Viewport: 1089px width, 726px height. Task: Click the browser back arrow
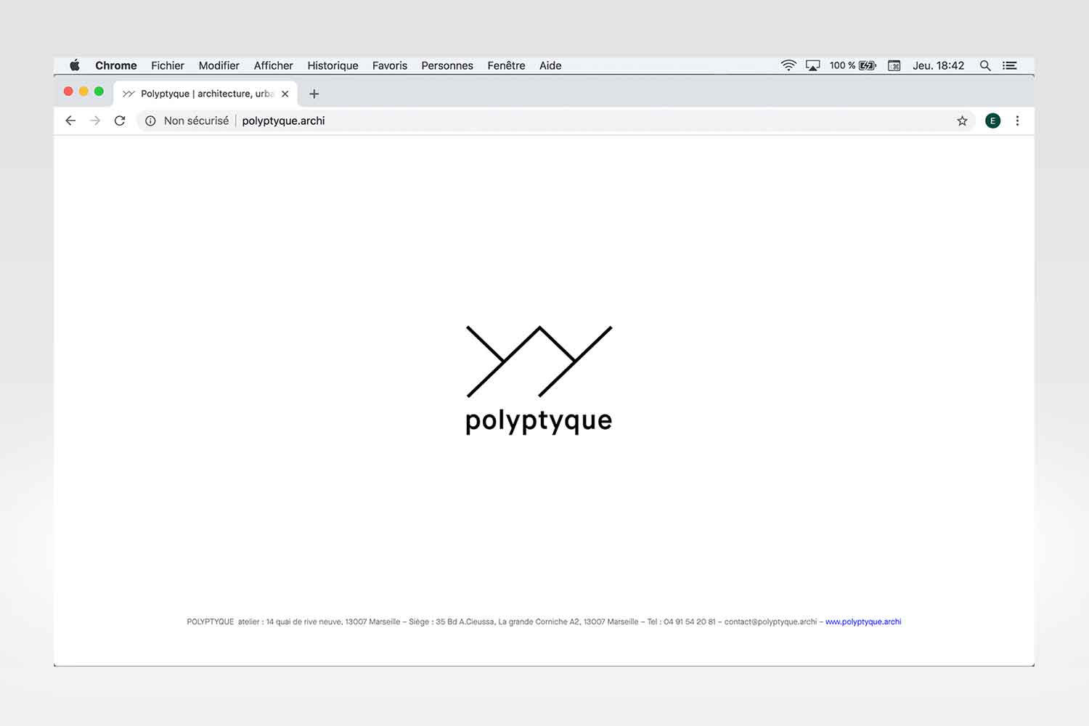(x=70, y=121)
